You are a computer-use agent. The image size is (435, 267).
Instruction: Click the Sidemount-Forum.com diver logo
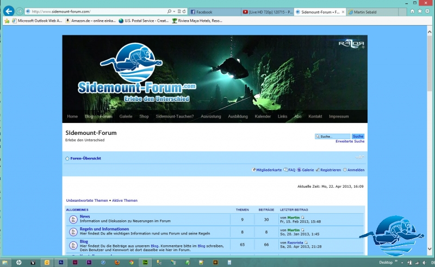(x=136, y=72)
